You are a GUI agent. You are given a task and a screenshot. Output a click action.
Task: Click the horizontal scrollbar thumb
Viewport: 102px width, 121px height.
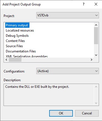15,60
